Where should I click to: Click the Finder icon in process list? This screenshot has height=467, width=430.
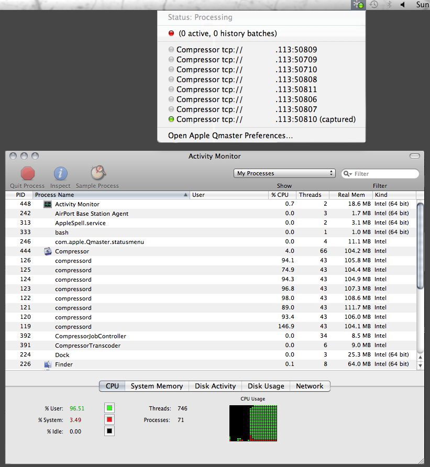click(48, 364)
